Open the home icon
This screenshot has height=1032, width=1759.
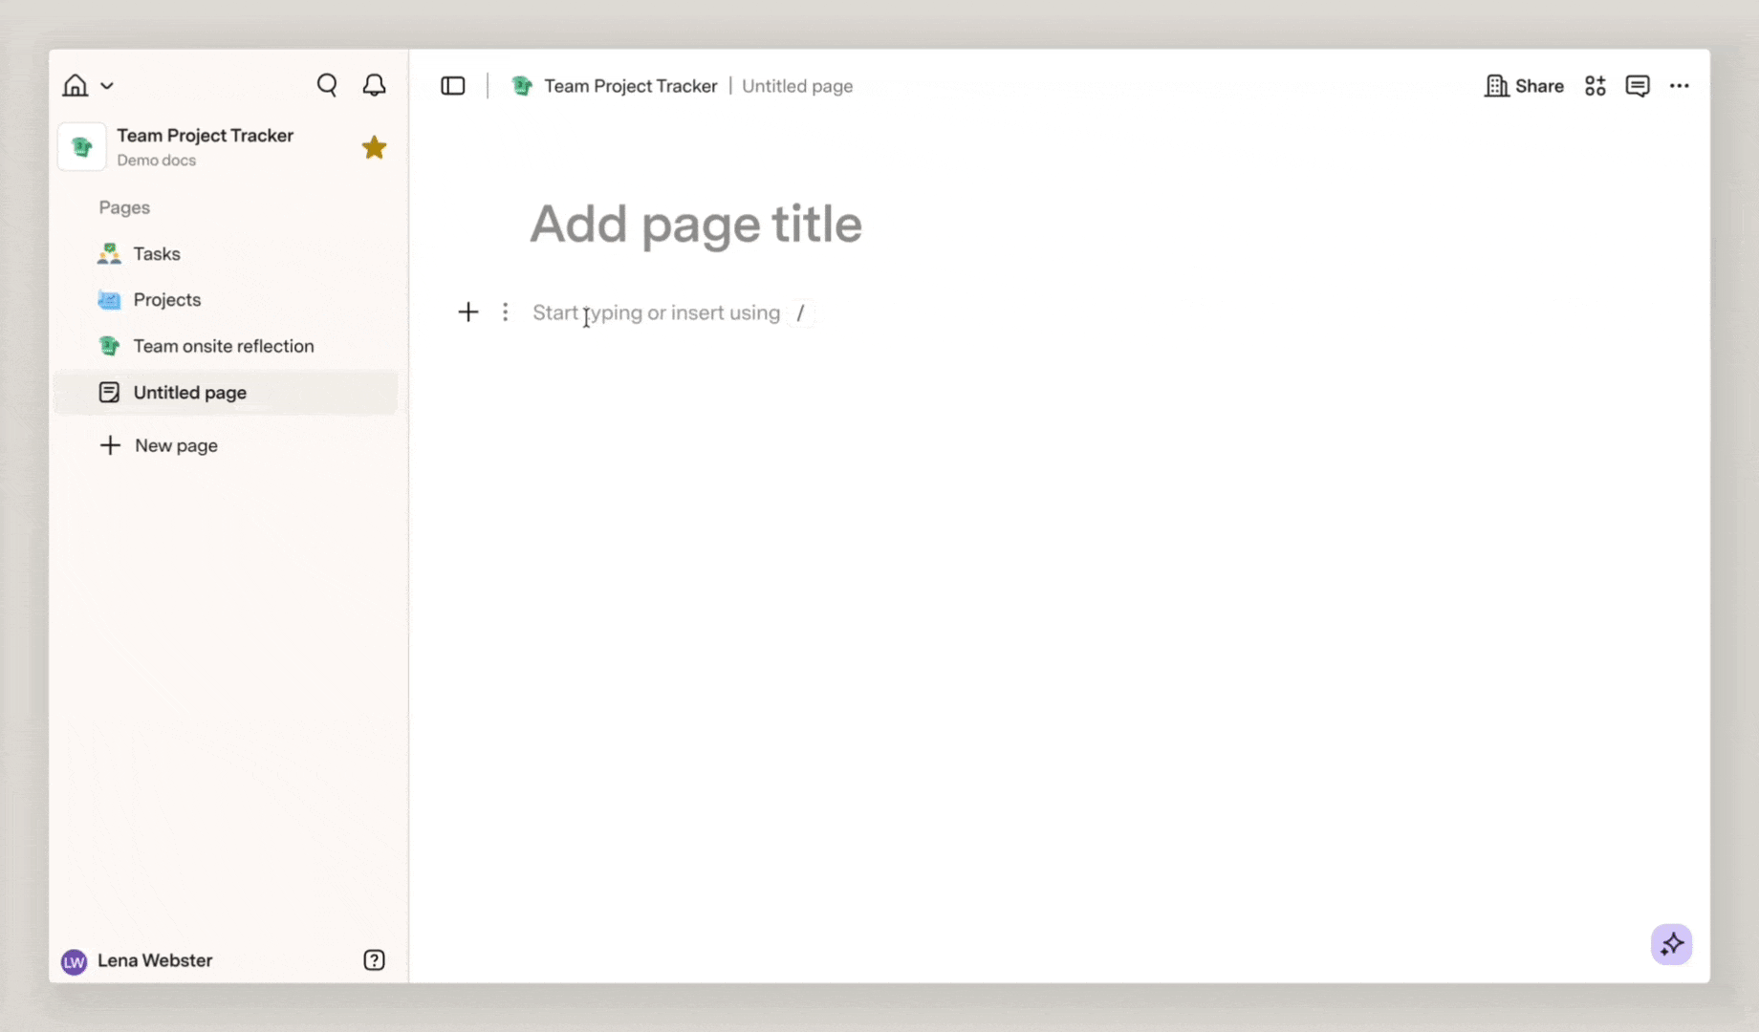coord(75,86)
